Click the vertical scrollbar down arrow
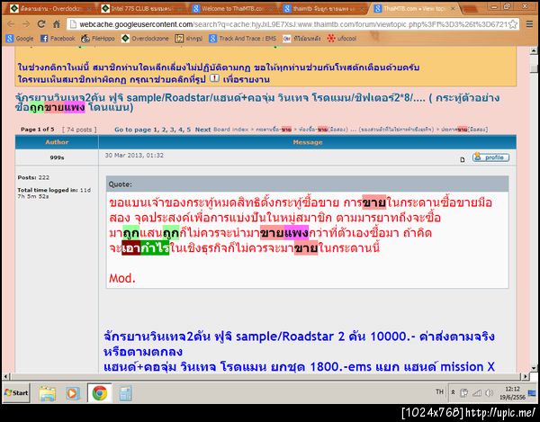This screenshot has height=422, width=540. [x=534, y=369]
